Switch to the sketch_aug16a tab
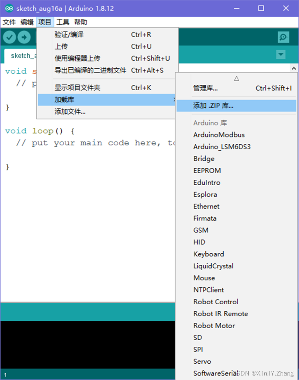The image size is (299, 380). [x=20, y=56]
